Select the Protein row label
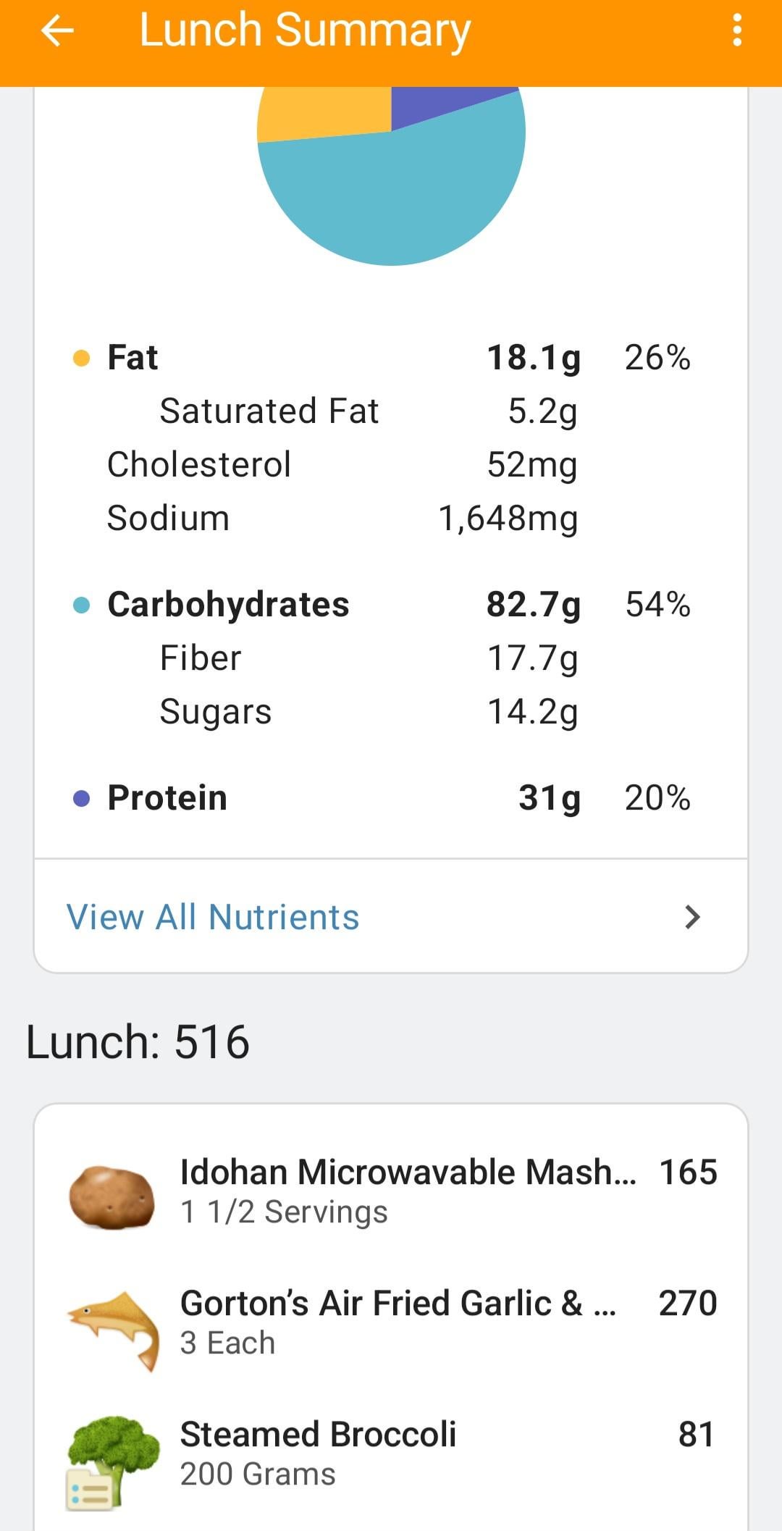The image size is (782, 1531). (x=167, y=798)
